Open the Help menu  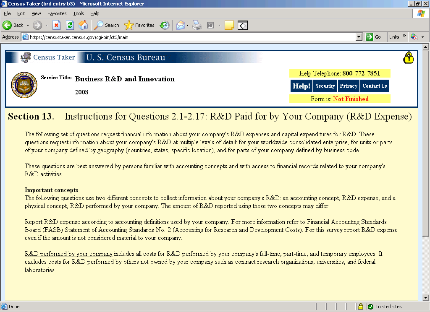pos(94,13)
